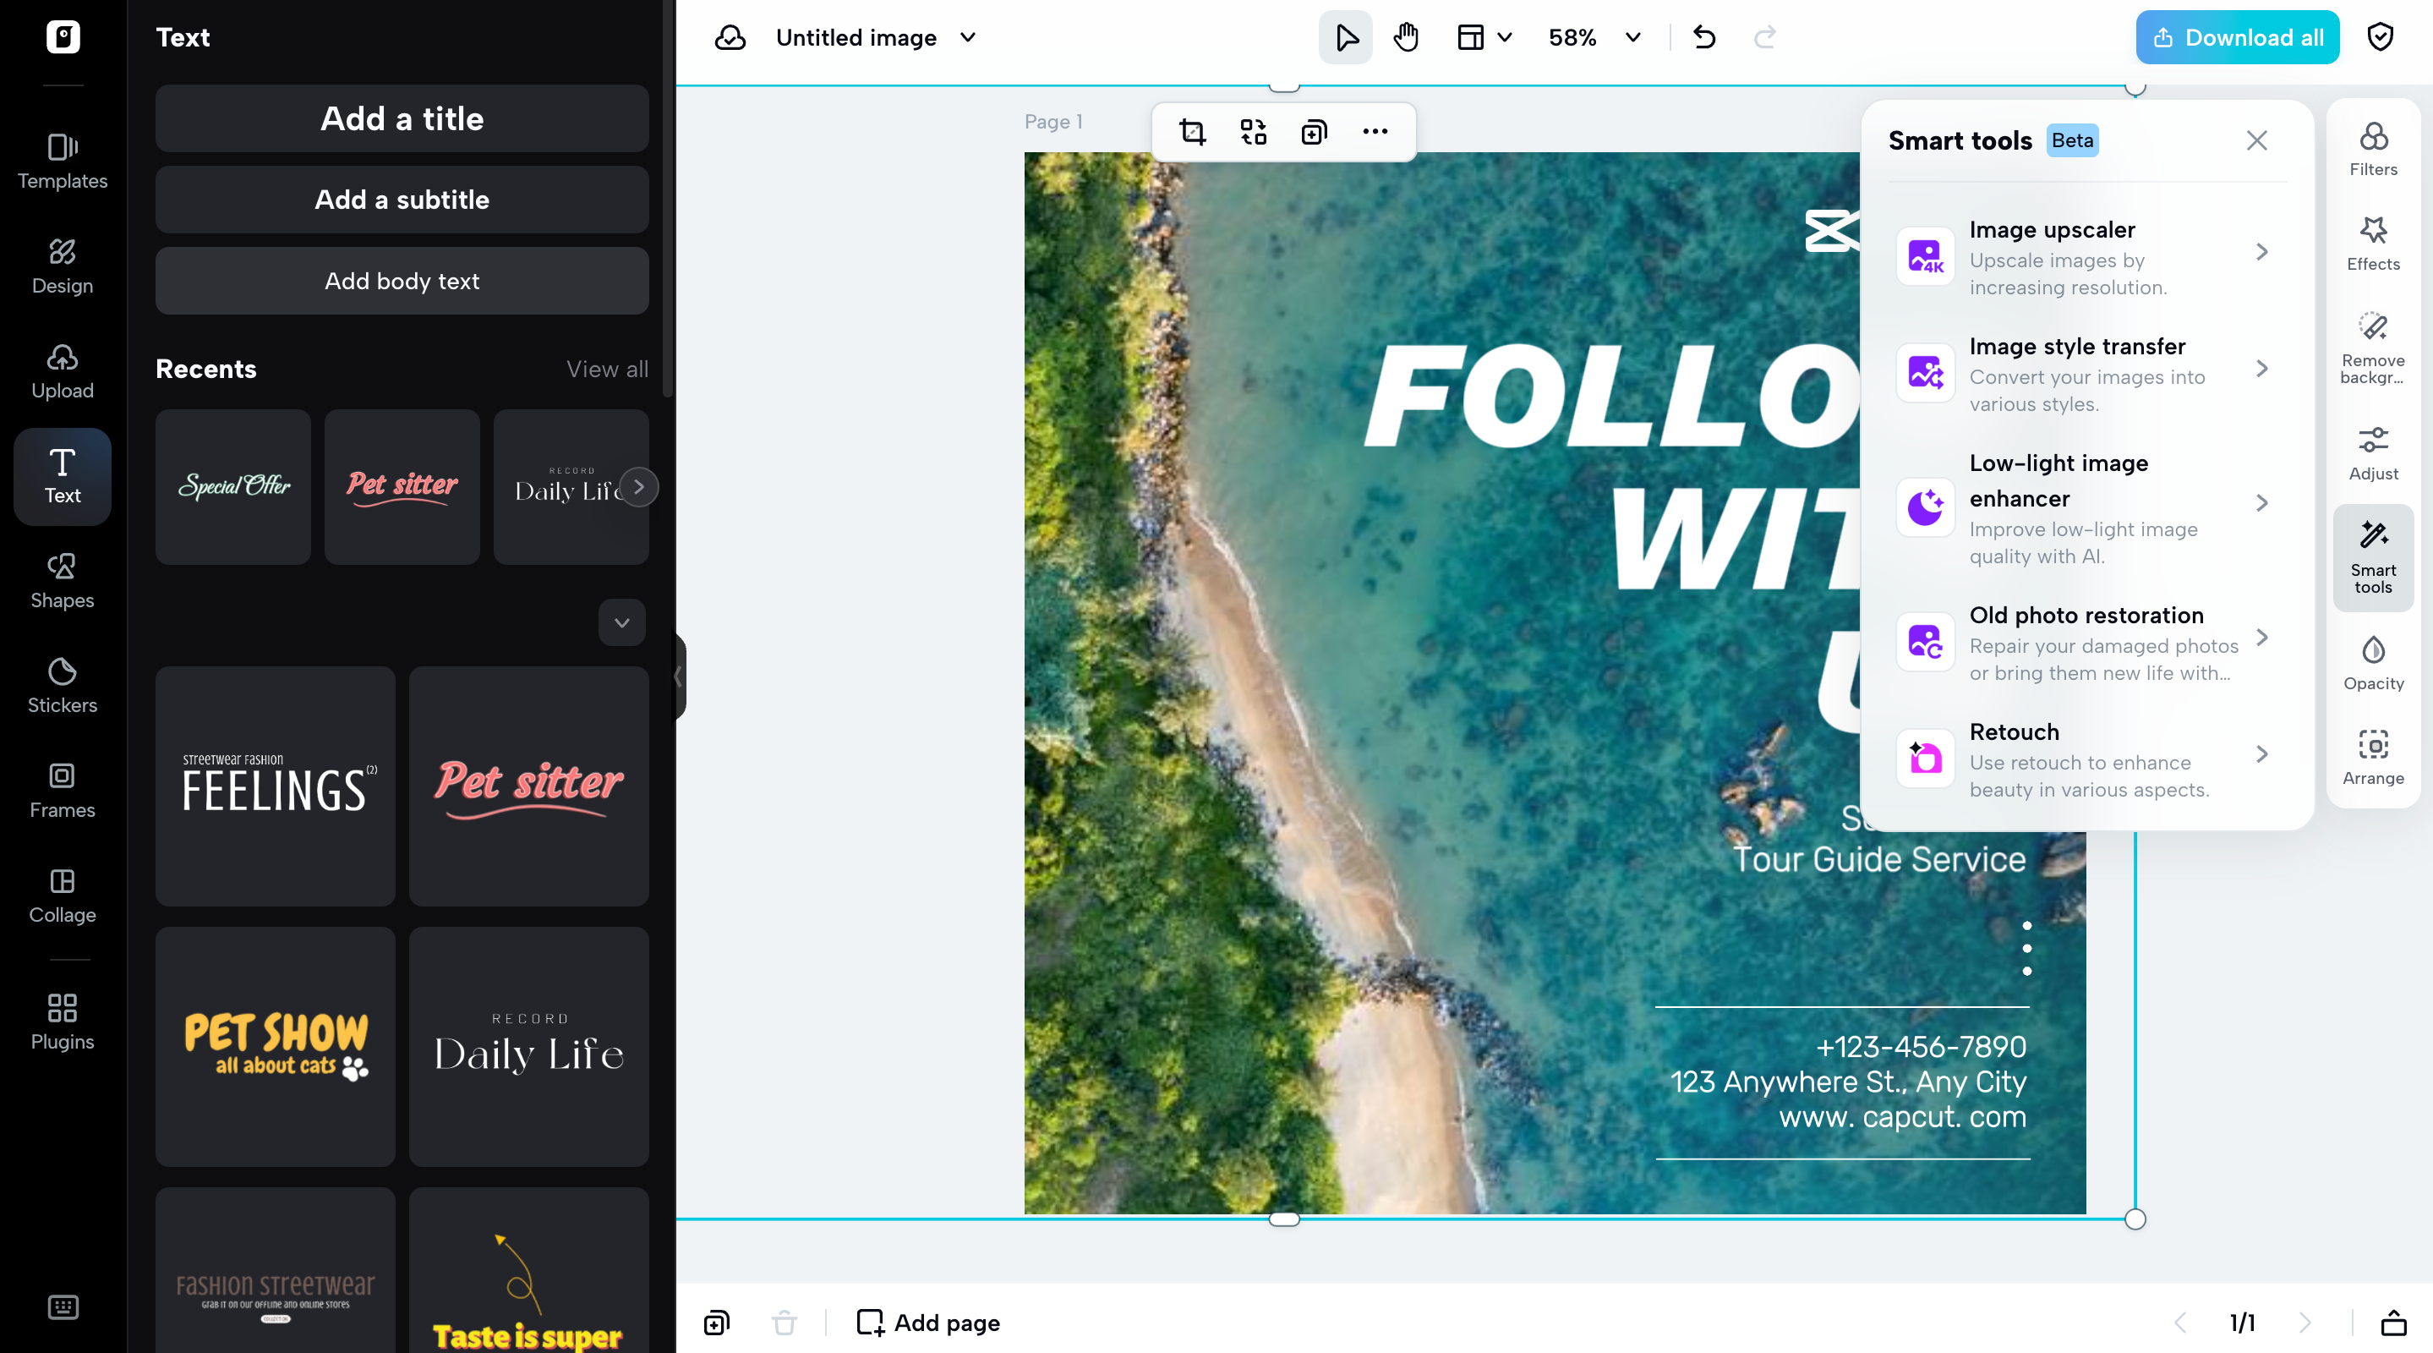Click the Tour Guide Service text on canvas
Image resolution: width=2433 pixels, height=1353 pixels.
(1878, 859)
